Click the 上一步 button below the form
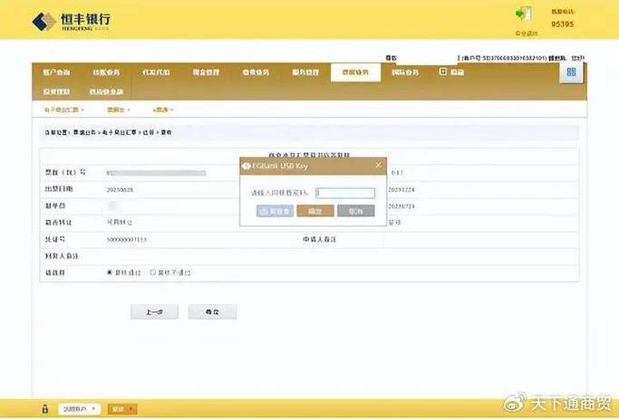619x419 pixels. pyautogui.click(x=154, y=312)
